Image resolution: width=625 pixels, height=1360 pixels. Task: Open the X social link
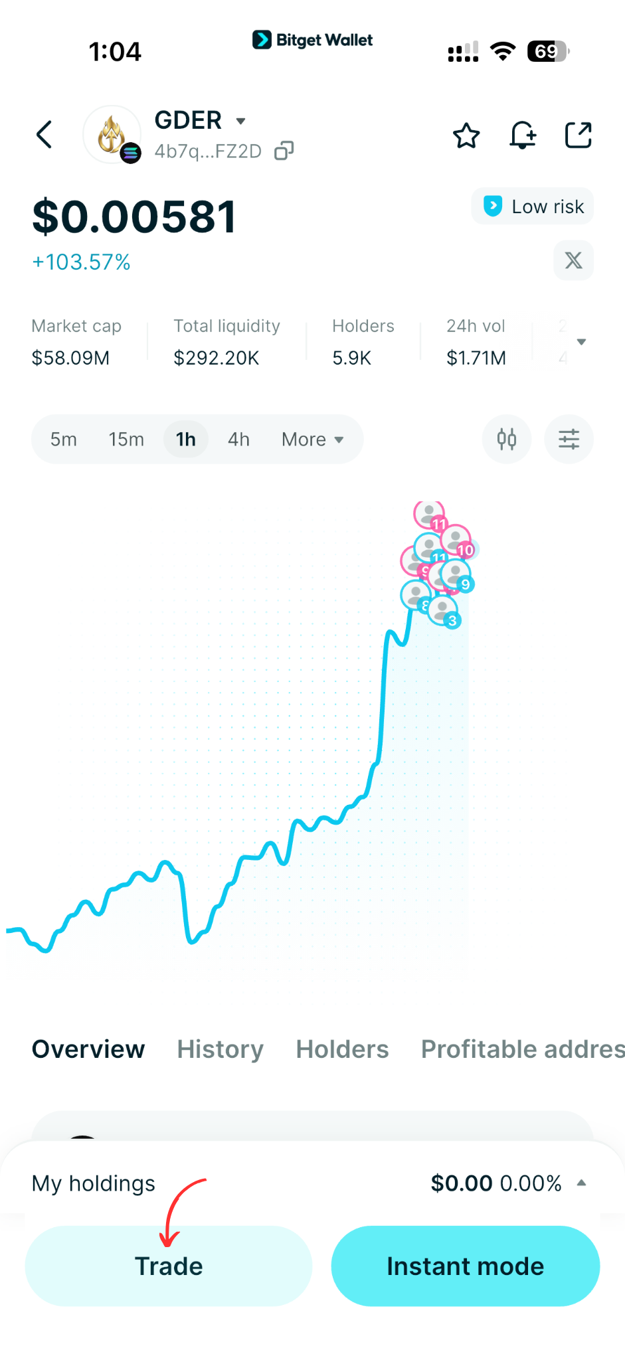(573, 260)
